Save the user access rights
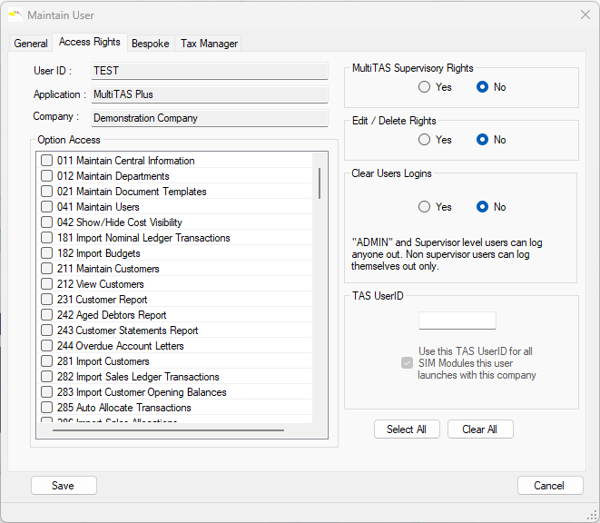The width and height of the screenshot is (600, 523). (x=64, y=486)
